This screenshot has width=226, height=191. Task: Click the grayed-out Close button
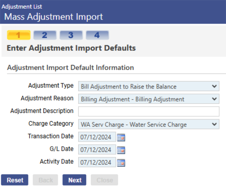pyautogui.click(x=104, y=180)
